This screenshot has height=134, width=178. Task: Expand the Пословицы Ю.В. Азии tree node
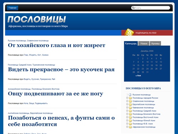pyautogui.click(x=127, y=124)
